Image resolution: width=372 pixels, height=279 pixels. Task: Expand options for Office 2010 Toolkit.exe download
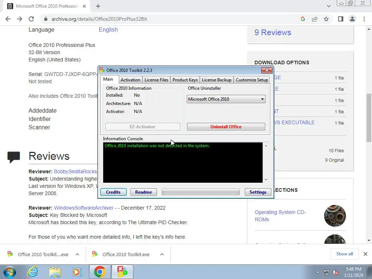tap(162, 254)
